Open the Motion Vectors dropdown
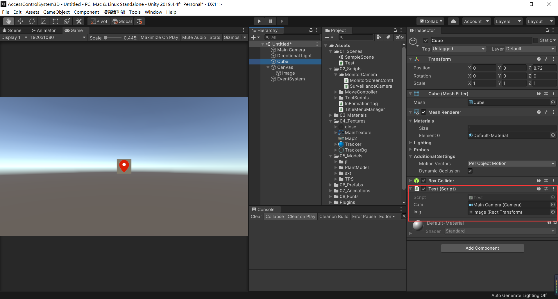 512,163
